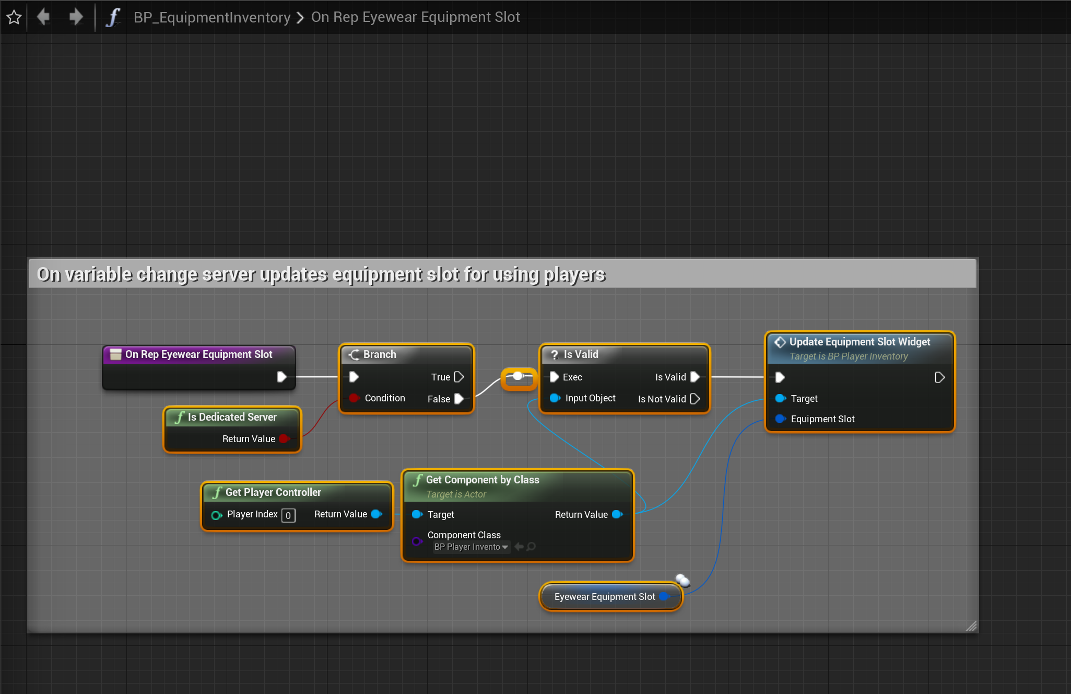Select the comment box title bar
The image size is (1071, 694).
coord(501,274)
